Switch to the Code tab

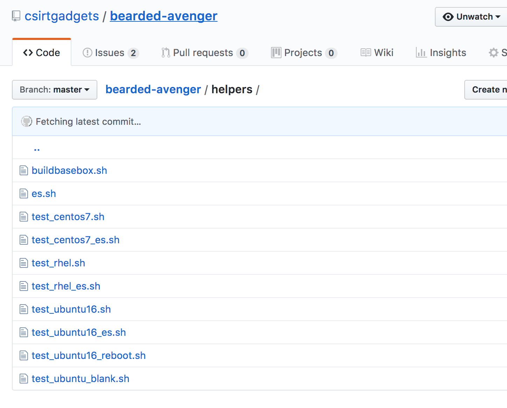coord(42,53)
